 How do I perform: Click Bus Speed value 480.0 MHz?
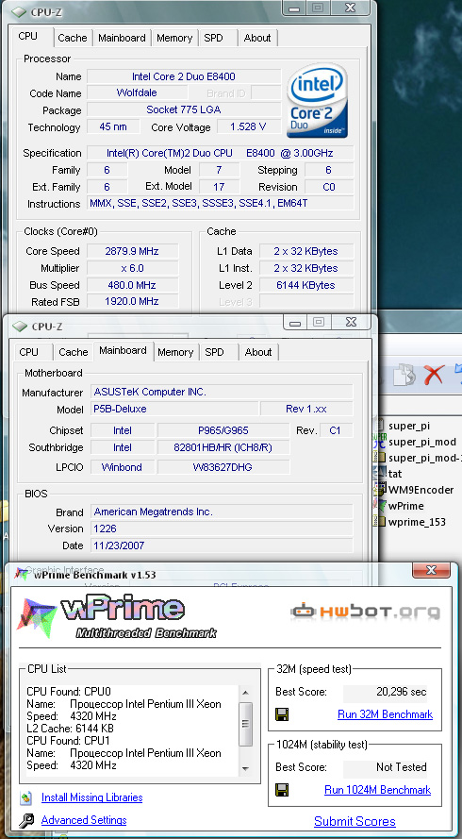coord(132,285)
